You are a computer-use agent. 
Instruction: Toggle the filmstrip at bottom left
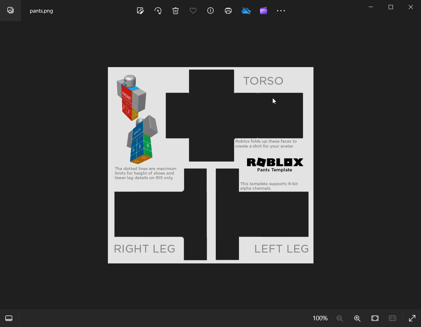9,318
